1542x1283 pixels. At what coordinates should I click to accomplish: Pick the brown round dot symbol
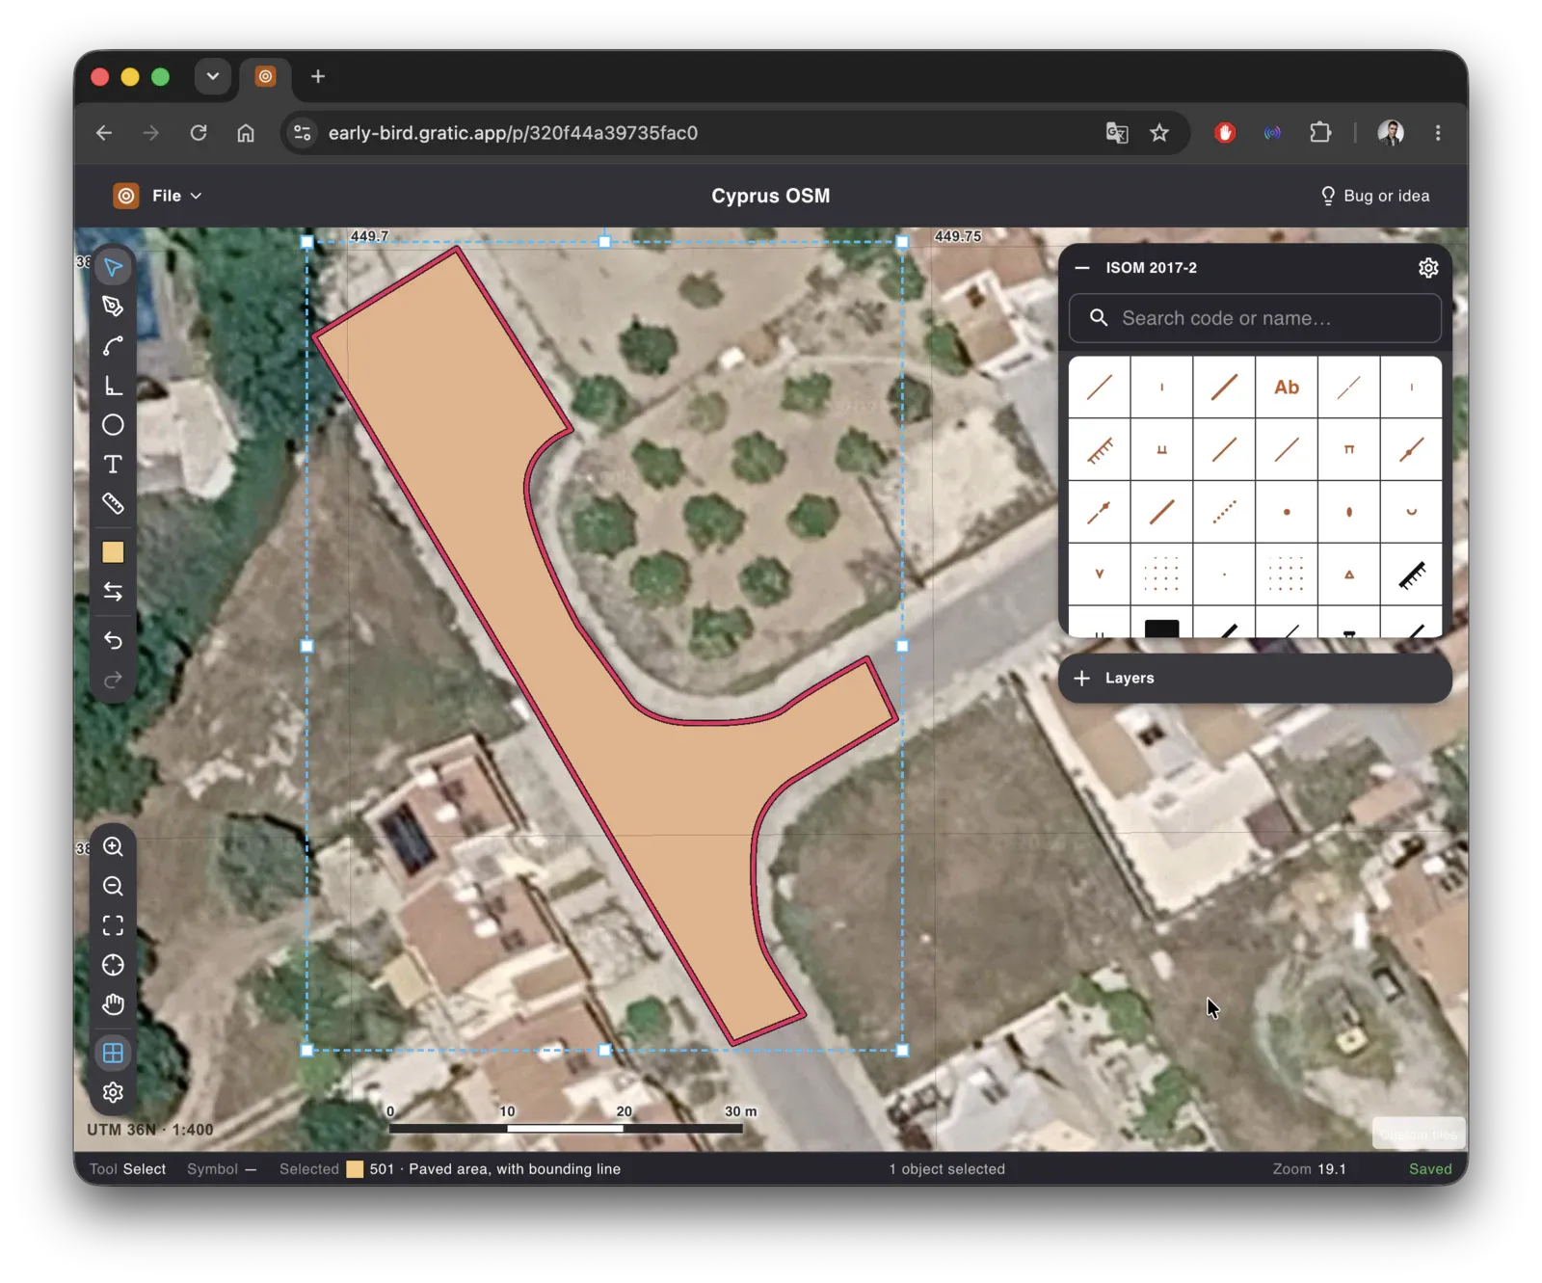(1287, 512)
